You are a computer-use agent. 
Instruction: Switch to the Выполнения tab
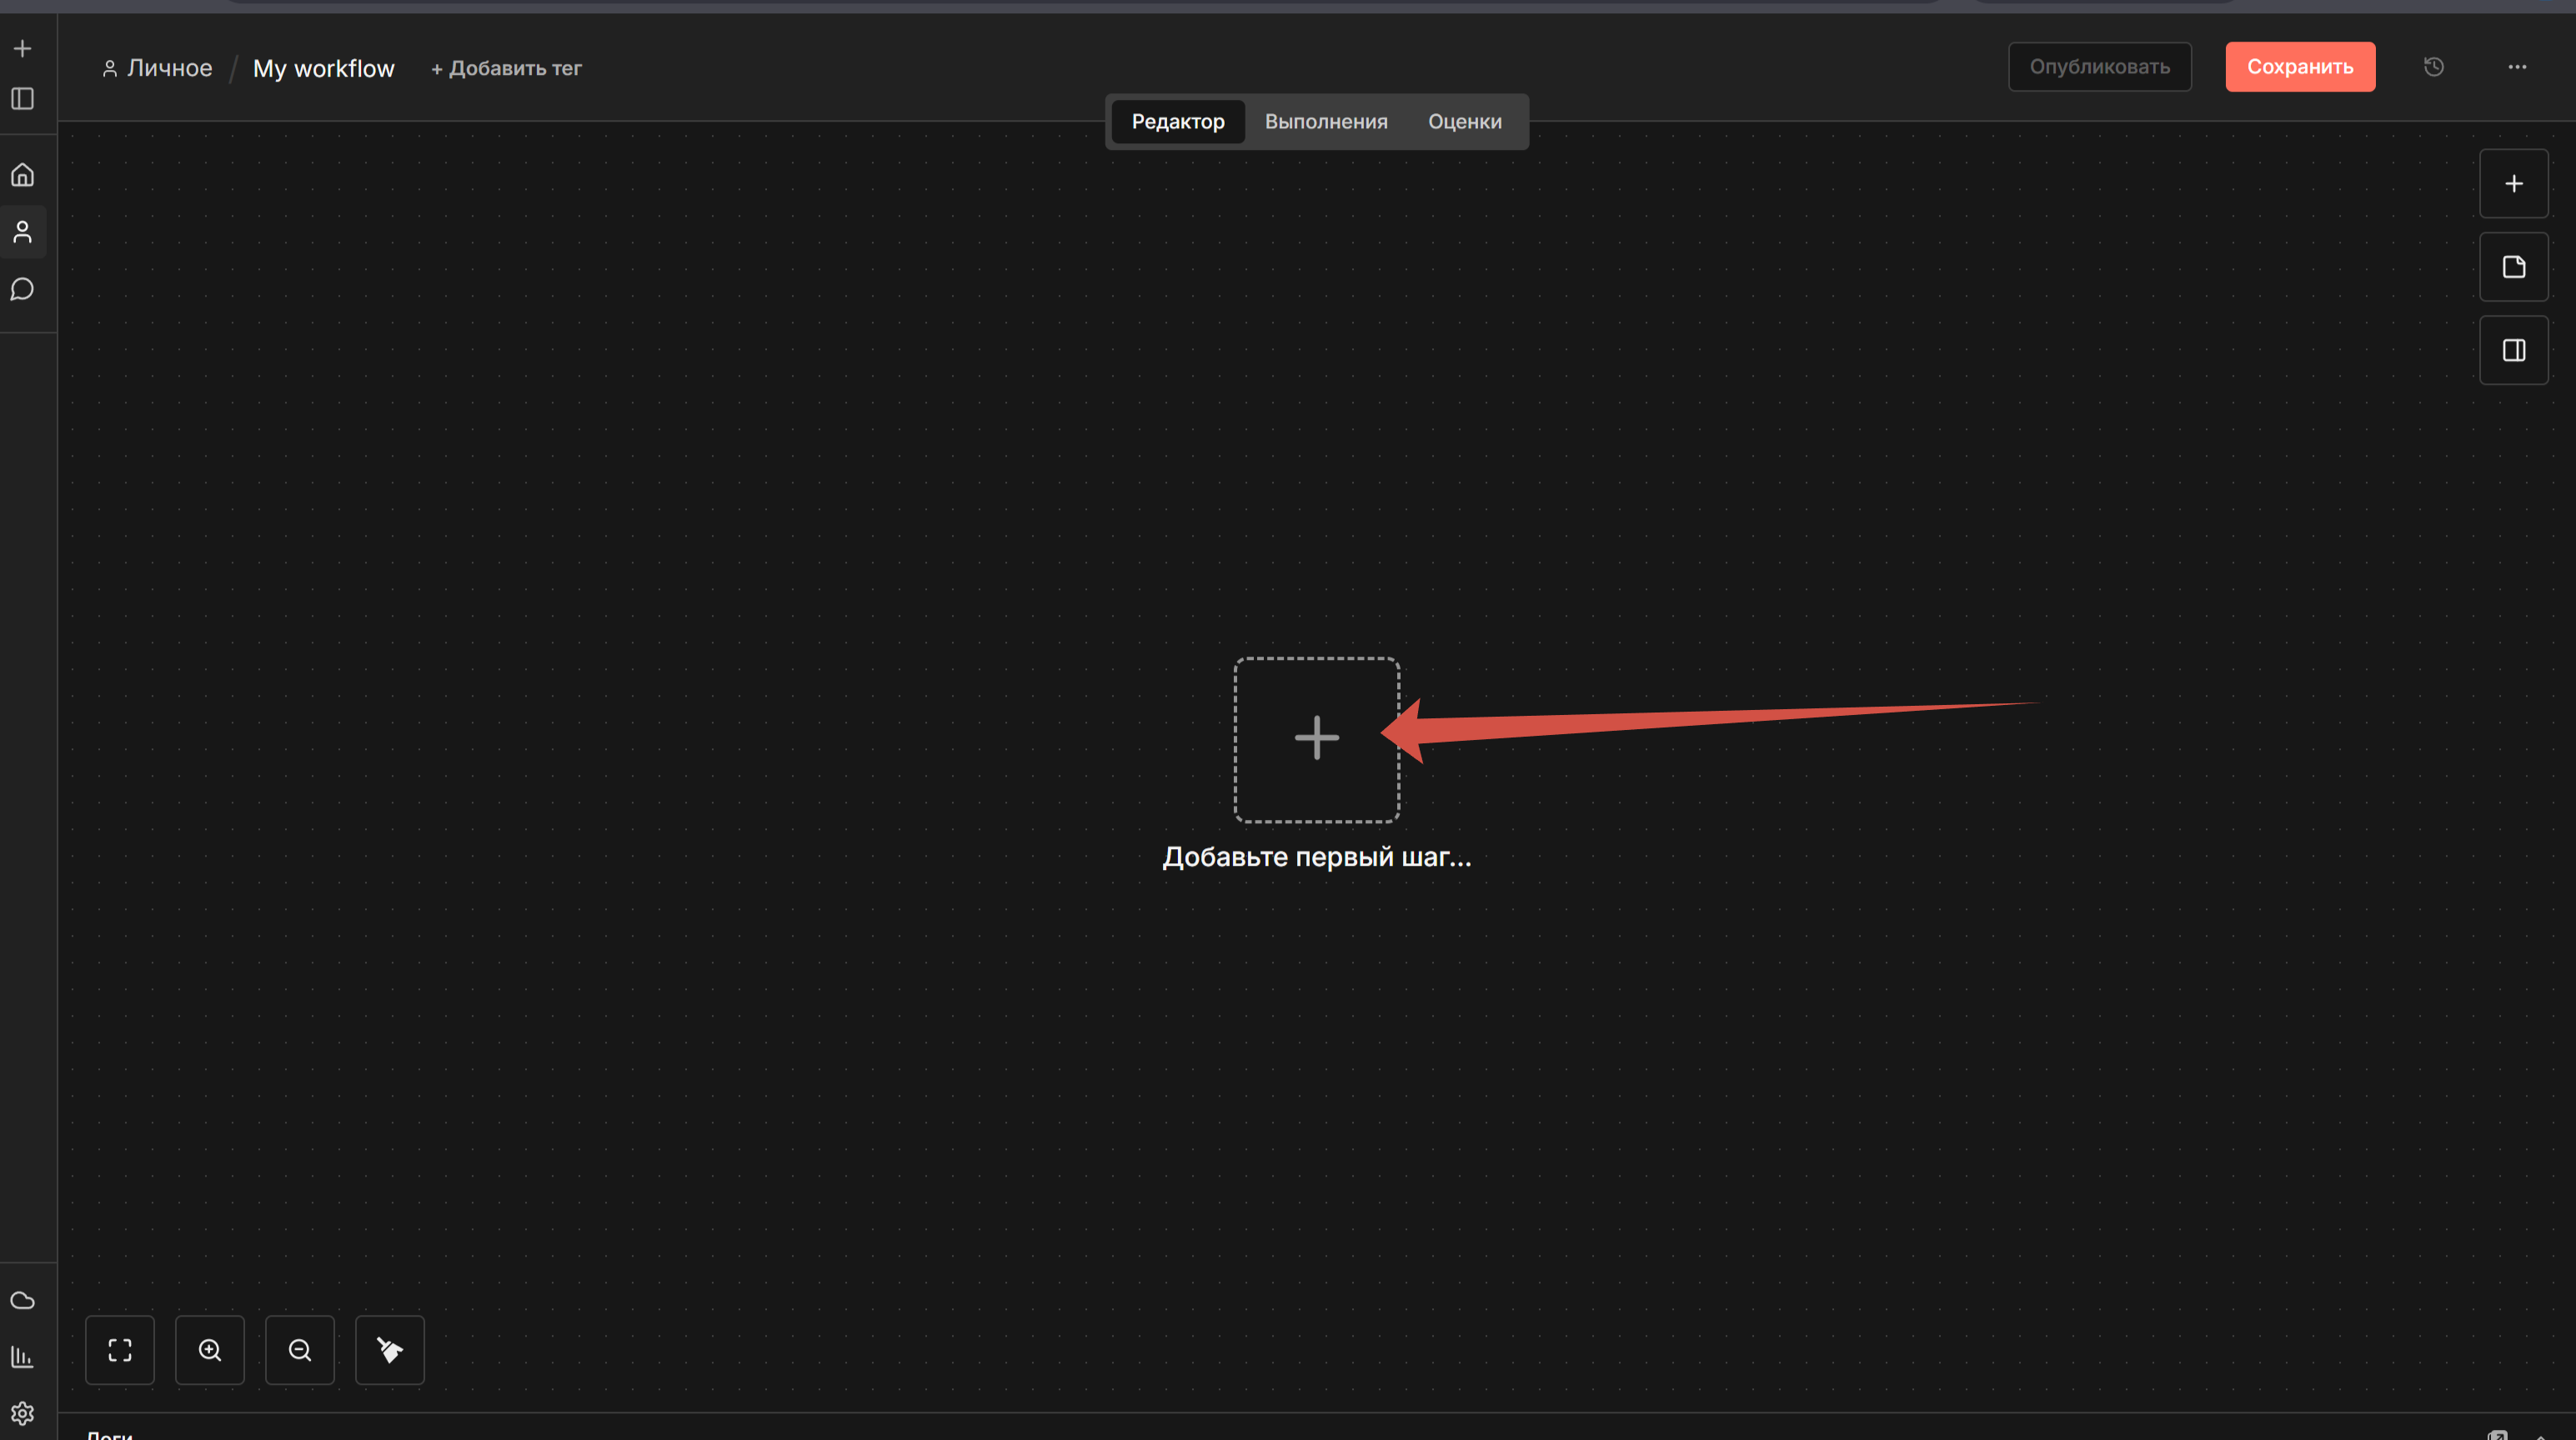(1326, 122)
